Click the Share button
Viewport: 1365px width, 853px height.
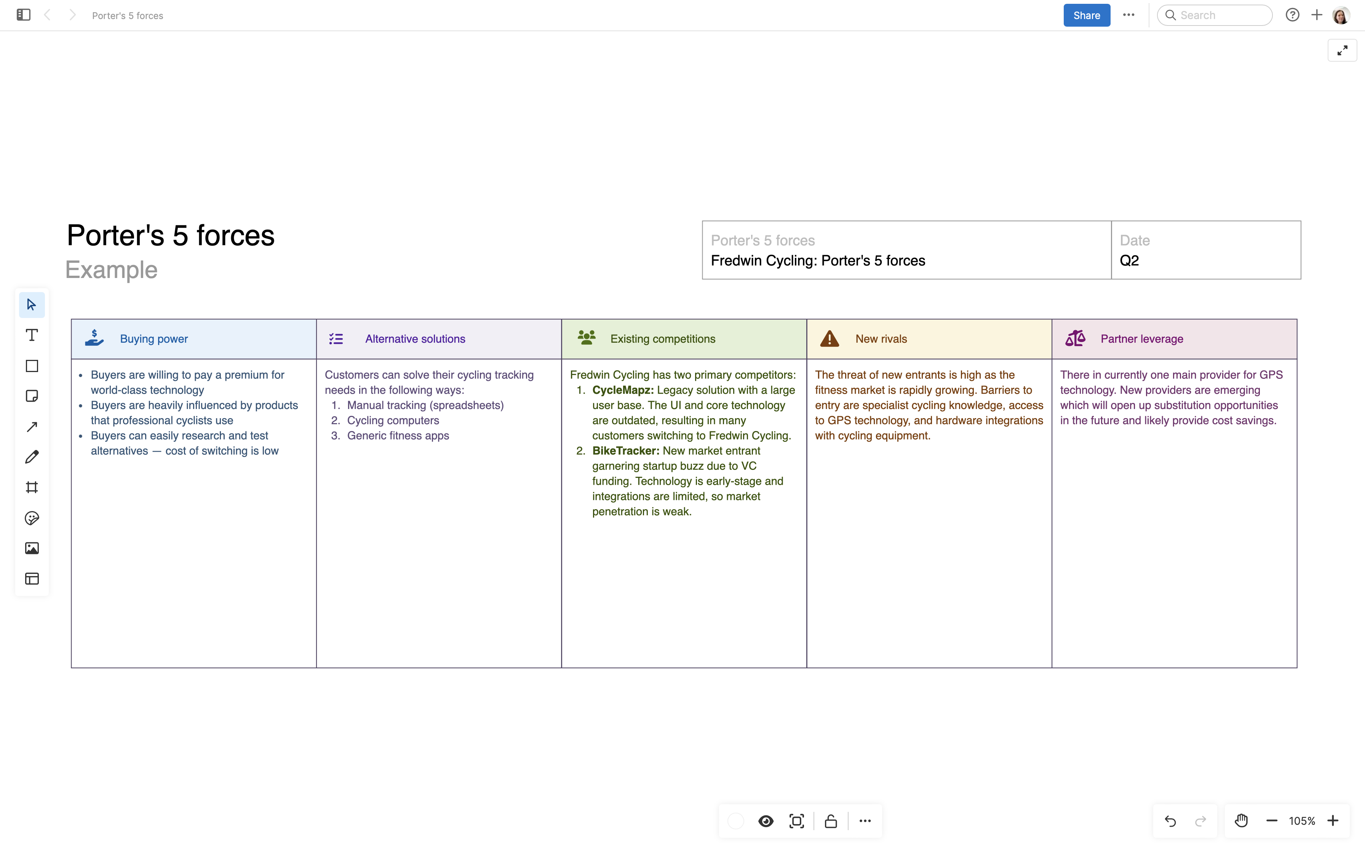tap(1086, 15)
